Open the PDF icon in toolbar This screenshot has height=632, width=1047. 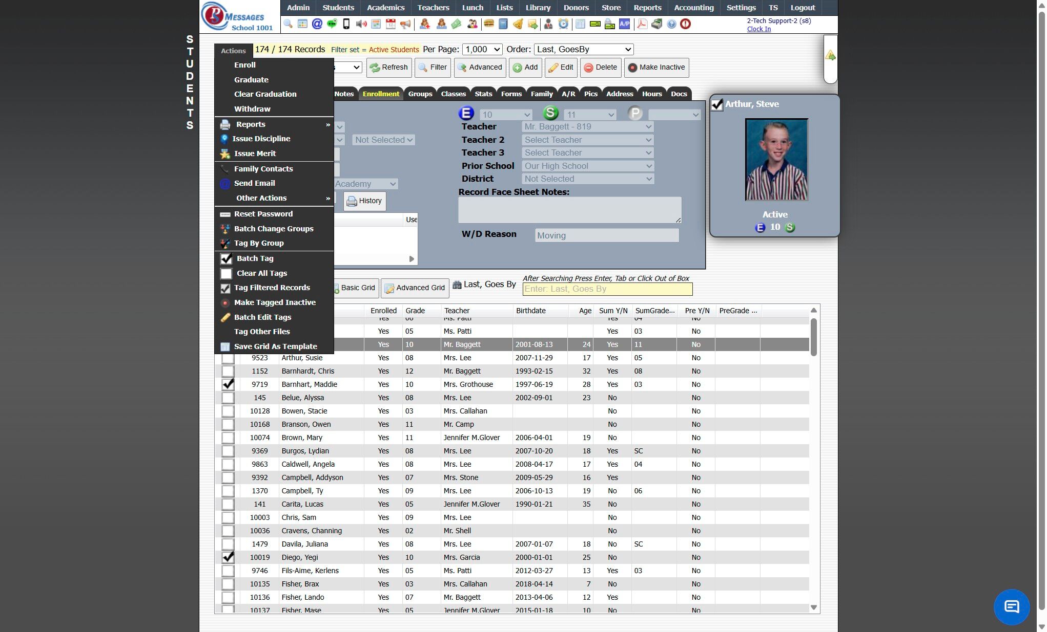pyautogui.click(x=642, y=24)
